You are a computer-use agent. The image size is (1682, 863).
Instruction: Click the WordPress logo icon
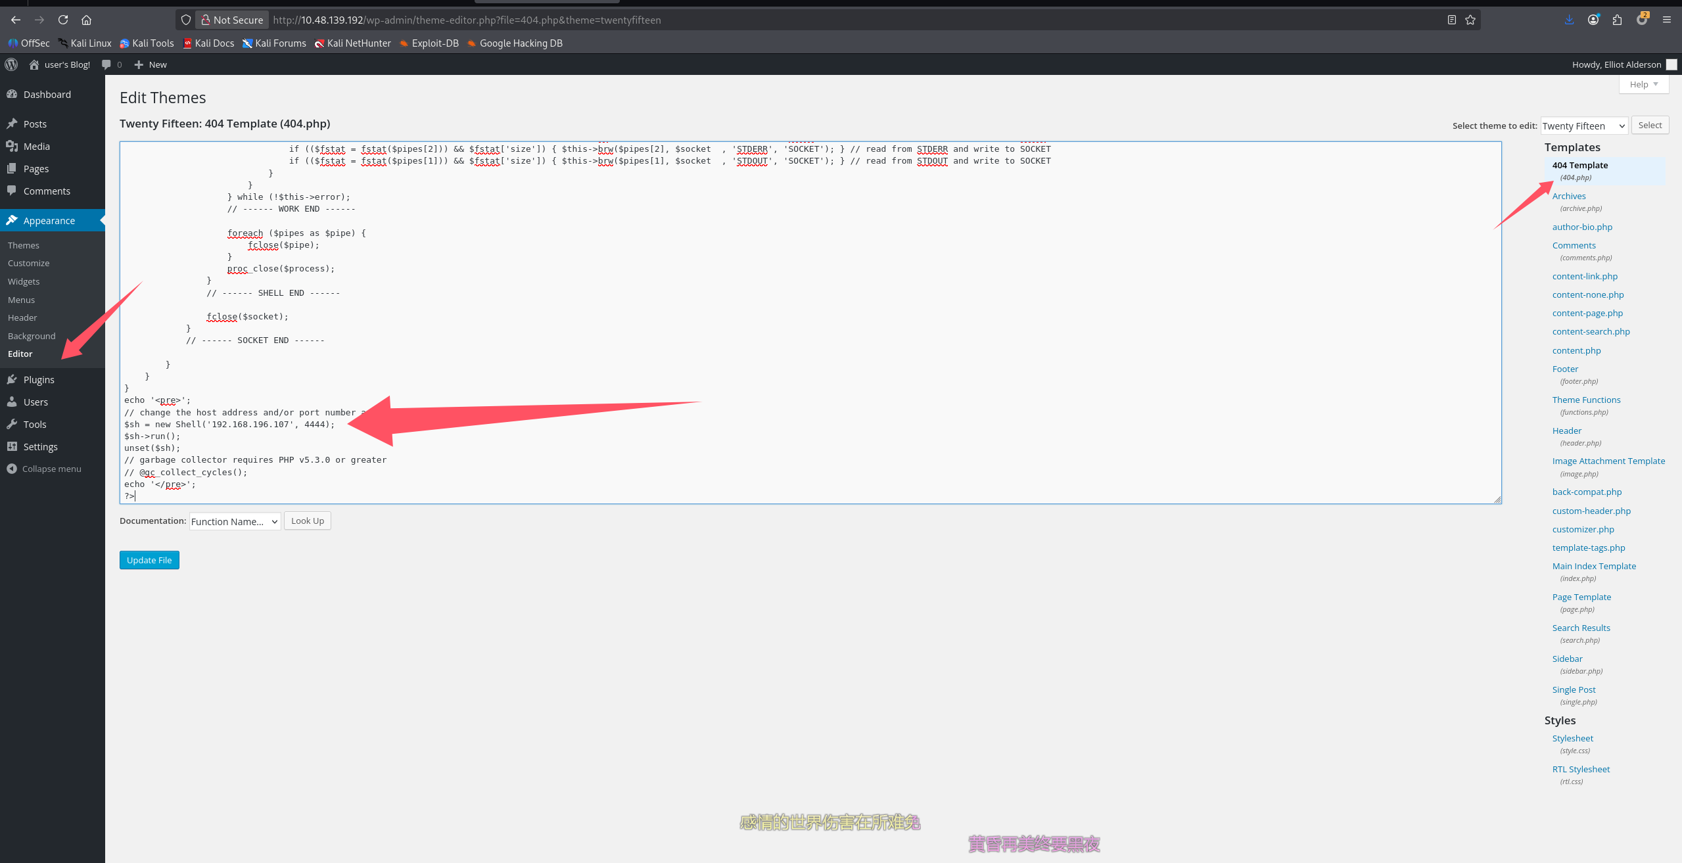(11, 64)
